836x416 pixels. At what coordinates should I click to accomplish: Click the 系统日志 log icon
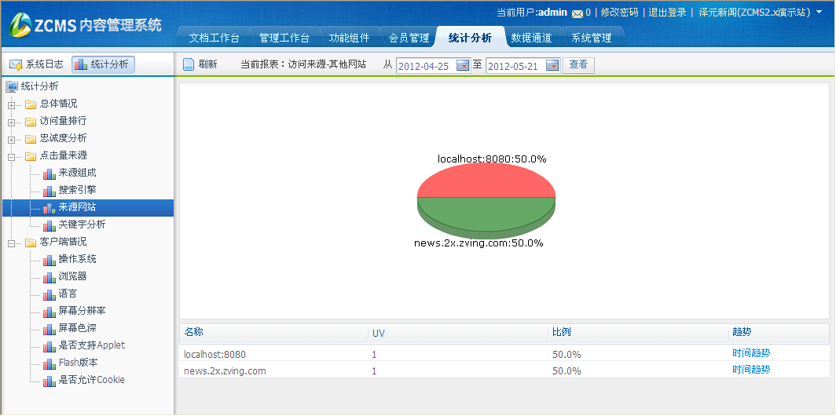point(16,64)
